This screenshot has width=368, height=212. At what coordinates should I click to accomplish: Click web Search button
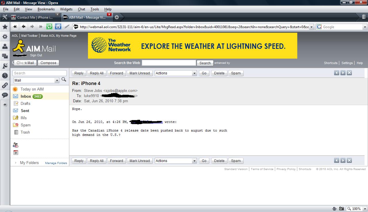pos(205,63)
